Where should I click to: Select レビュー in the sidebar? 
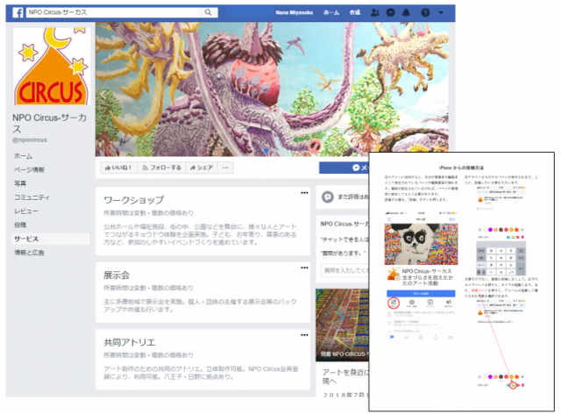click(x=25, y=211)
